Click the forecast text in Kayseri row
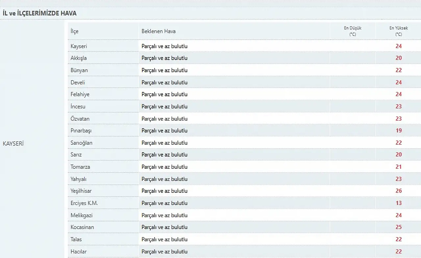Viewport: 421px width, 258px height. point(164,46)
